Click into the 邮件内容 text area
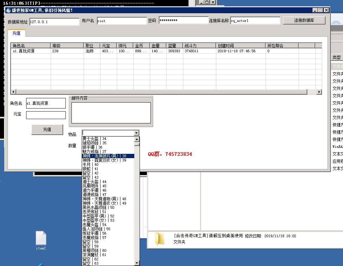The height and width of the screenshot is (266, 343). 111,113
